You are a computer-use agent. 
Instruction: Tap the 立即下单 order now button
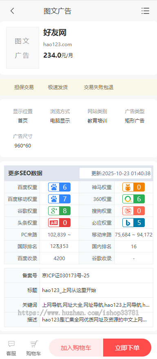pos(127,348)
